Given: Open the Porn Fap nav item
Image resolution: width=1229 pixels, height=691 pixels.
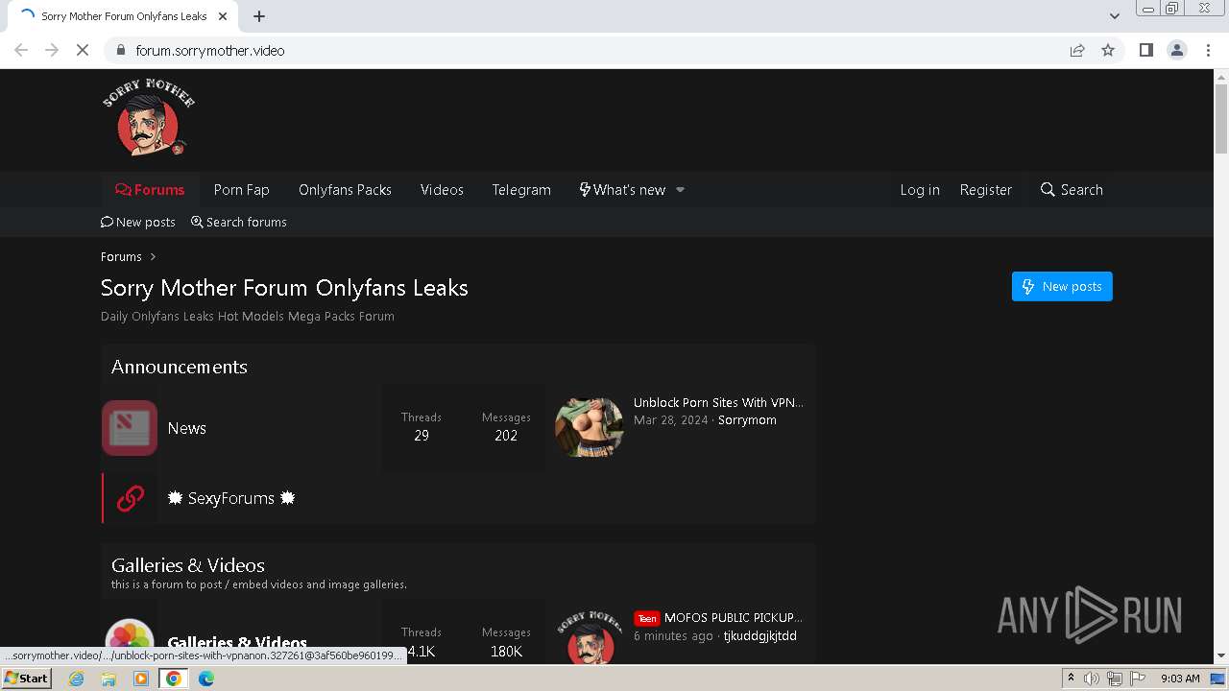Looking at the screenshot, I should coord(241,190).
